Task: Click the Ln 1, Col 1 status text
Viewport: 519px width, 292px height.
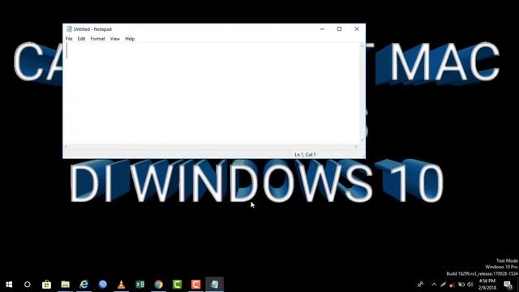Action: (x=305, y=155)
